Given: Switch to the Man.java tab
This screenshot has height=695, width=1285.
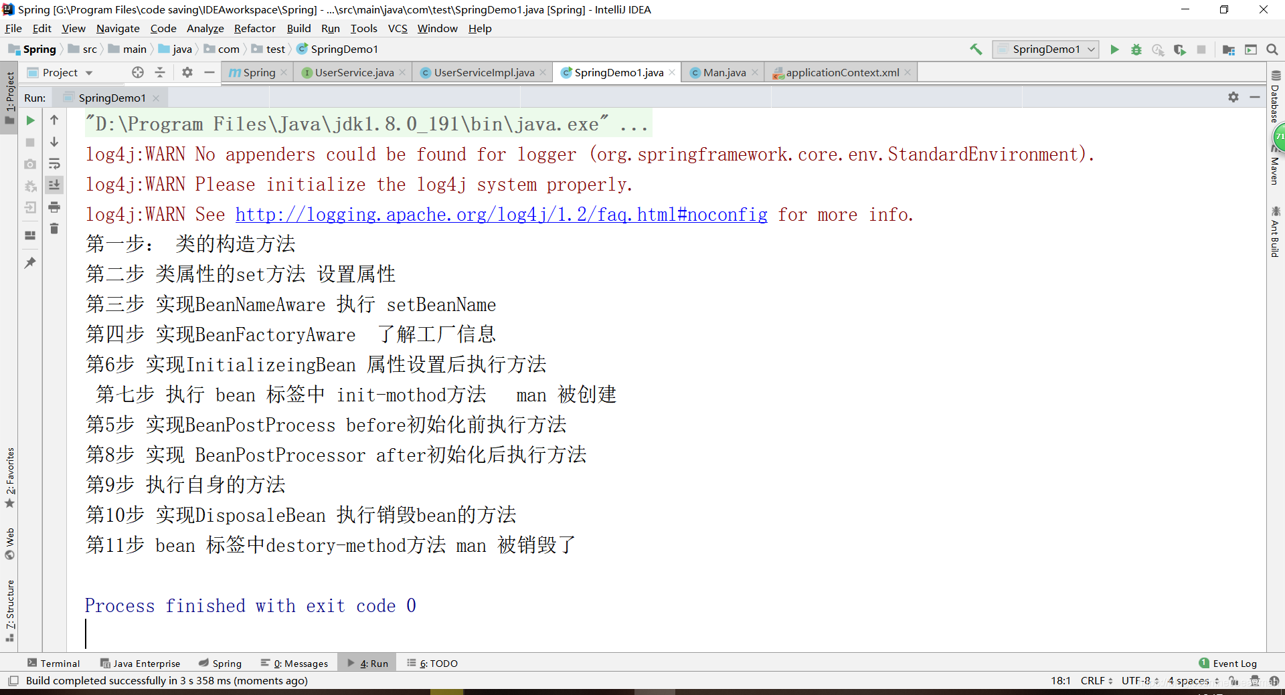Looking at the screenshot, I should (723, 72).
